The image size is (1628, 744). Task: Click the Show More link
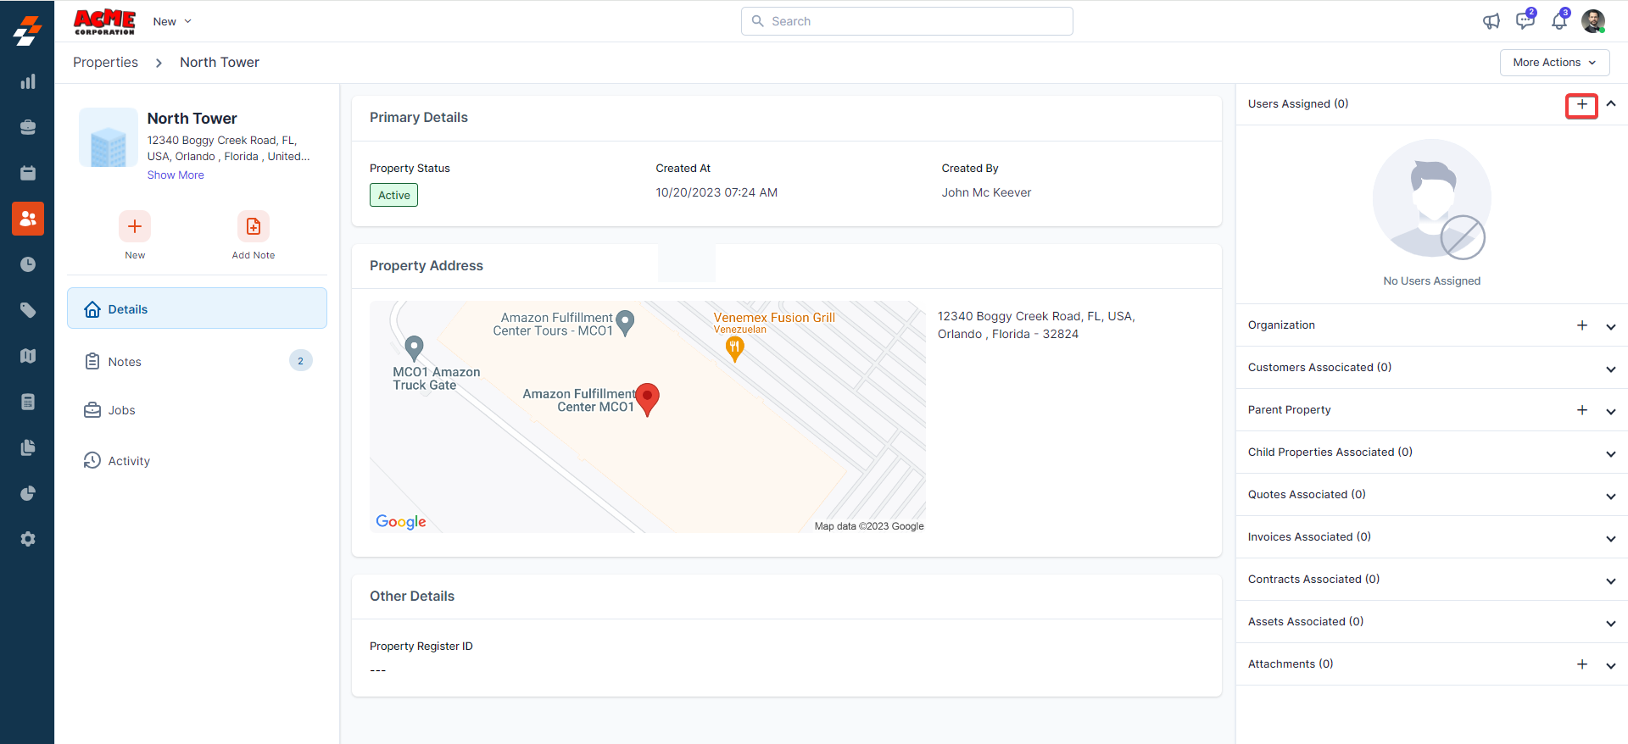point(176,175)
